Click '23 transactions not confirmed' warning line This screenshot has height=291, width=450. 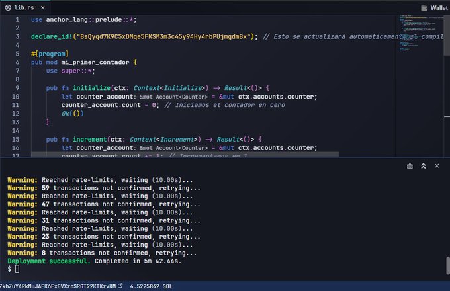click(104, 237)
